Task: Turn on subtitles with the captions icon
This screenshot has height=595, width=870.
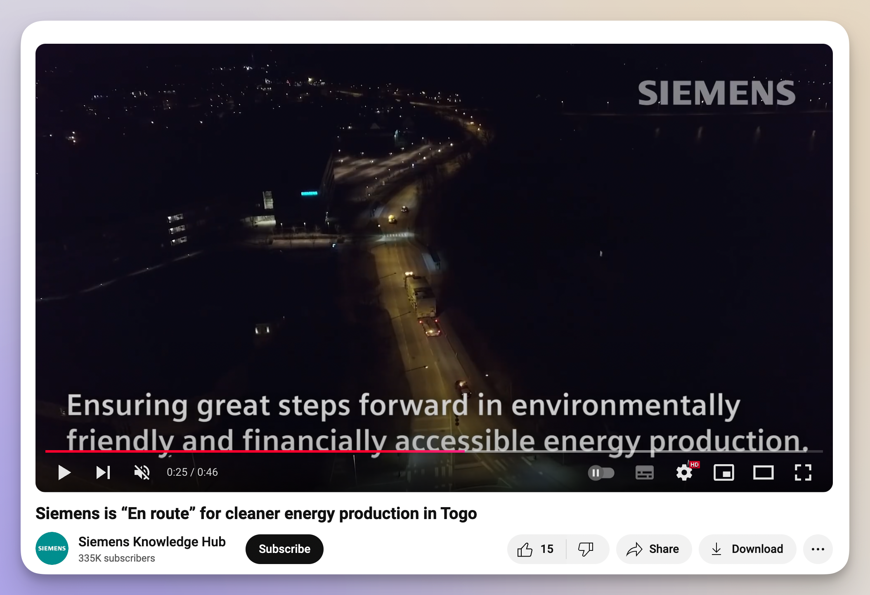Action: 644,472
